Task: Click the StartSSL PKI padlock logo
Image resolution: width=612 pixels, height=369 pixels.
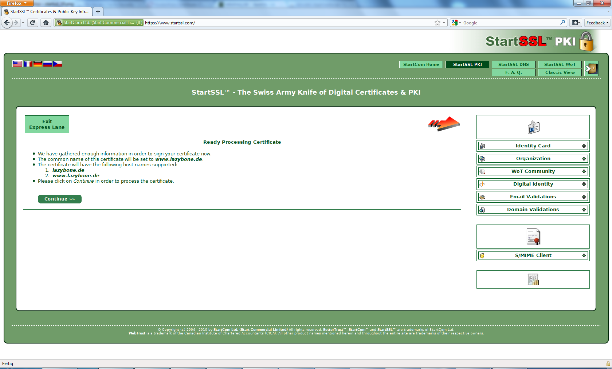Action: [x=586, y=41]
